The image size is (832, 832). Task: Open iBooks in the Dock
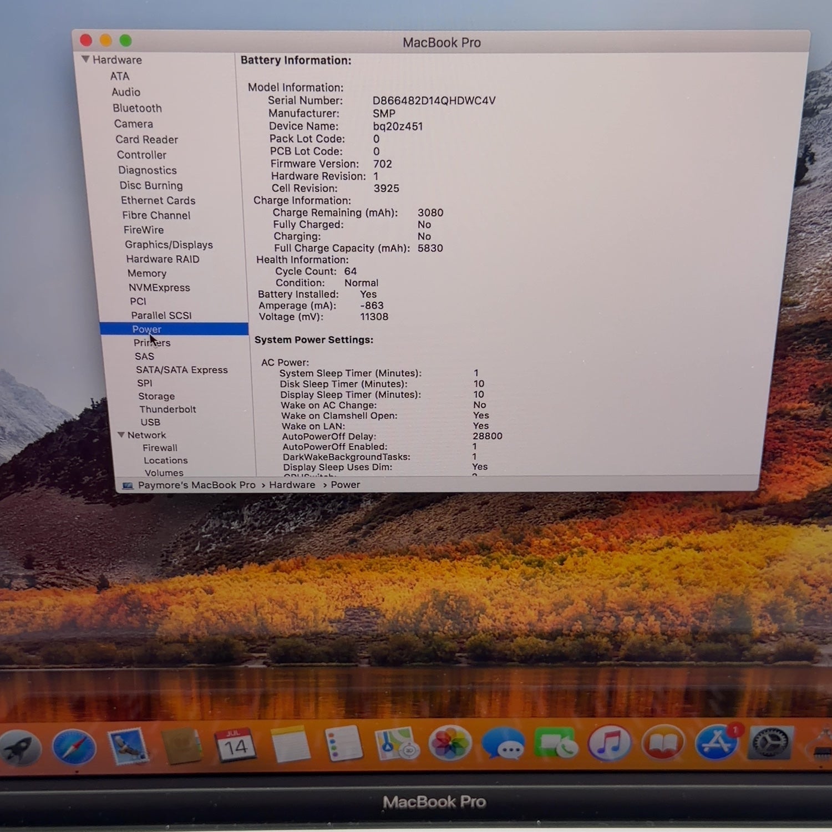pos(663,744)
